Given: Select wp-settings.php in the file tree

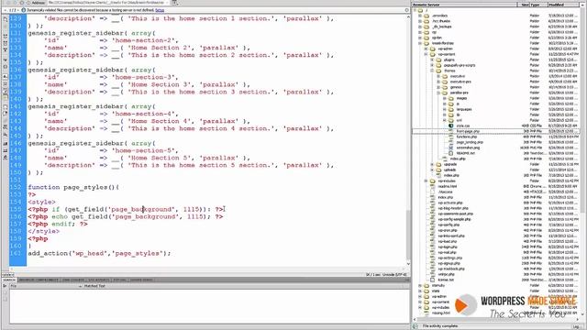Looking at the screenshot, I should tap(450, 258).
